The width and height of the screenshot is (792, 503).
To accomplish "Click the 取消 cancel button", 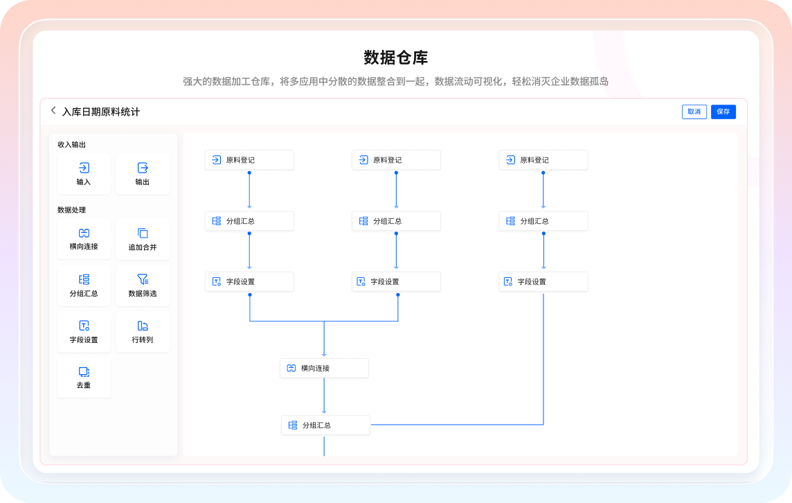I will pyautogui.click(x=694, y=112).
